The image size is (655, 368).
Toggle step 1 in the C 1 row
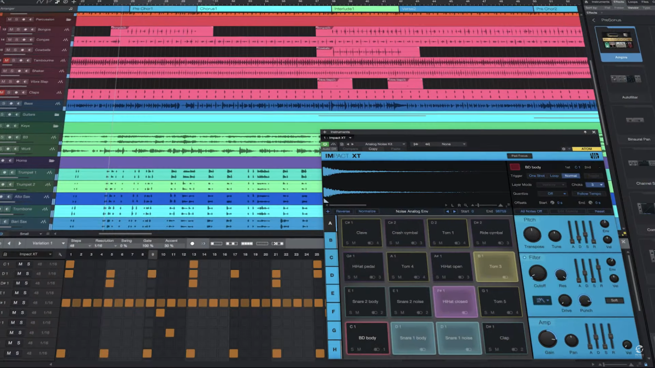[x=69, y=264]
